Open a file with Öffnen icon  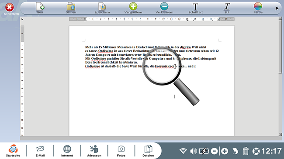pyautogui.click(x=71, y=8)
